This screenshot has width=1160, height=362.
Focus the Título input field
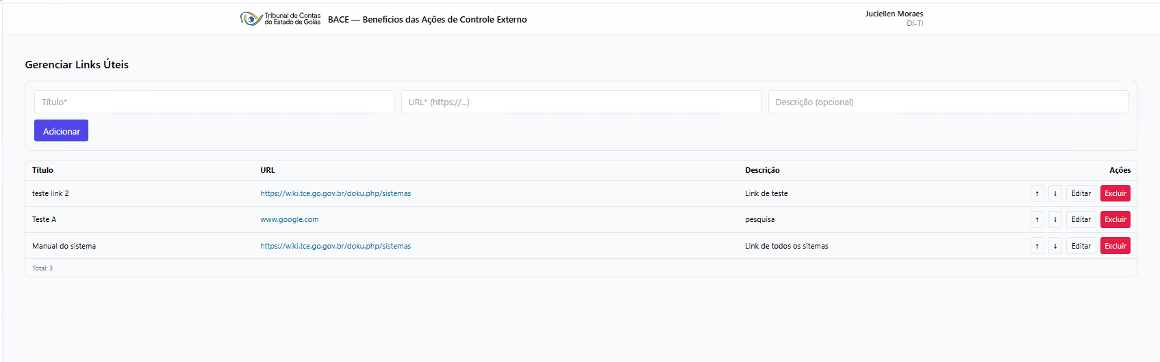tap(214, 102)
